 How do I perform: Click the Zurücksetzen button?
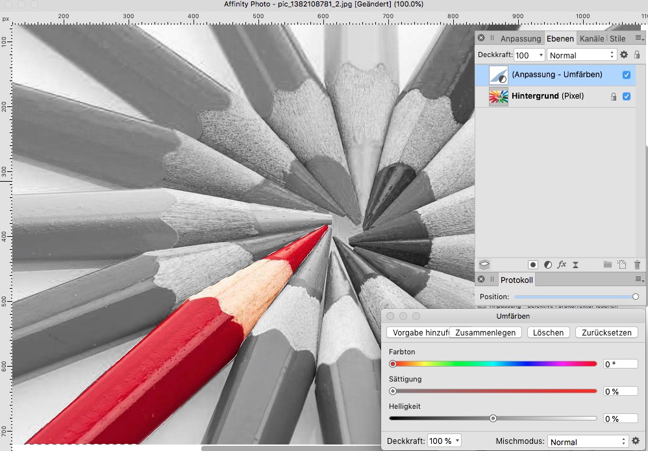click(x=606, y=332)
